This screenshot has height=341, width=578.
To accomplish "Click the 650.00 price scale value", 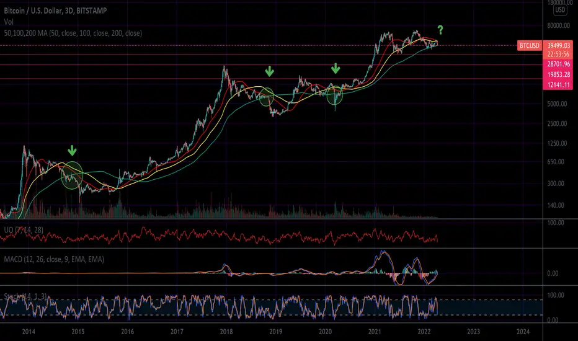I will click(556, 162).
